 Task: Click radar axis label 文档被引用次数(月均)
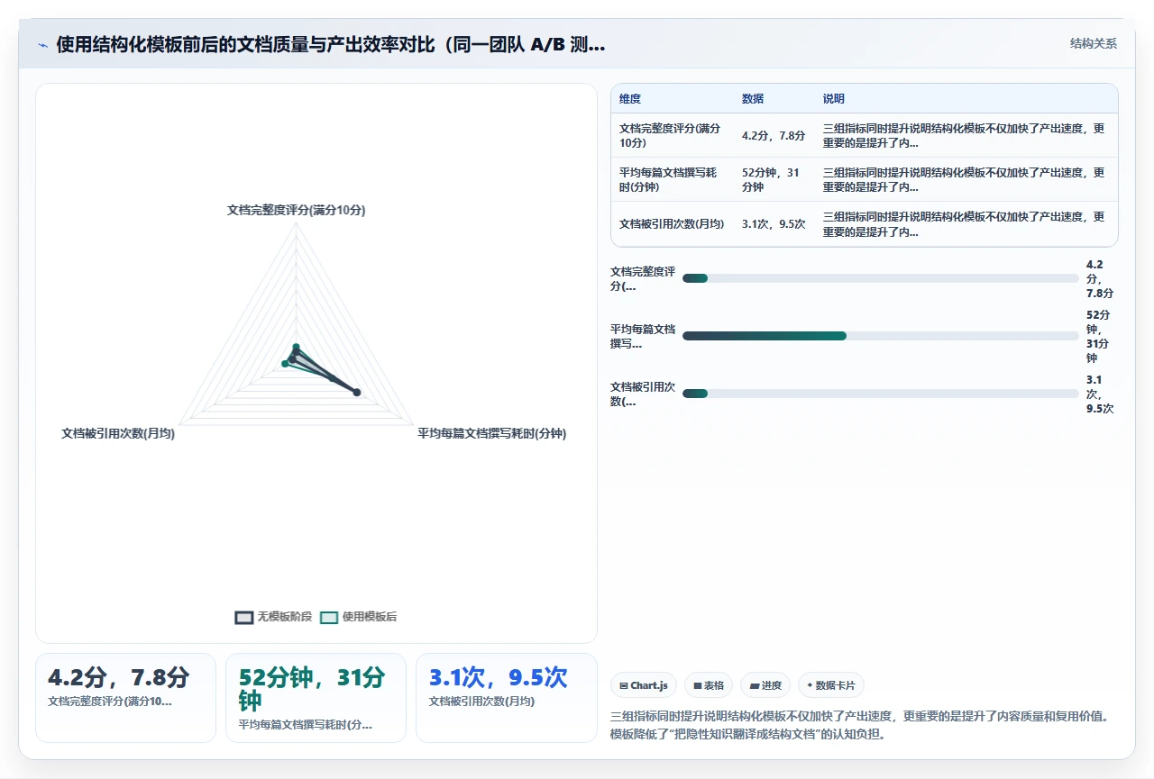point(118,433)
